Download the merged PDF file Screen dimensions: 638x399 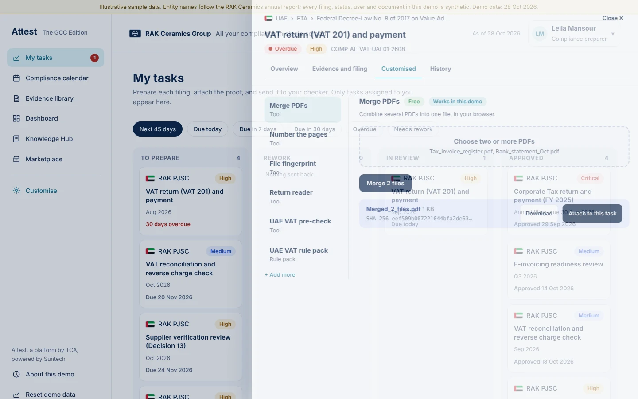pos(539,213)
